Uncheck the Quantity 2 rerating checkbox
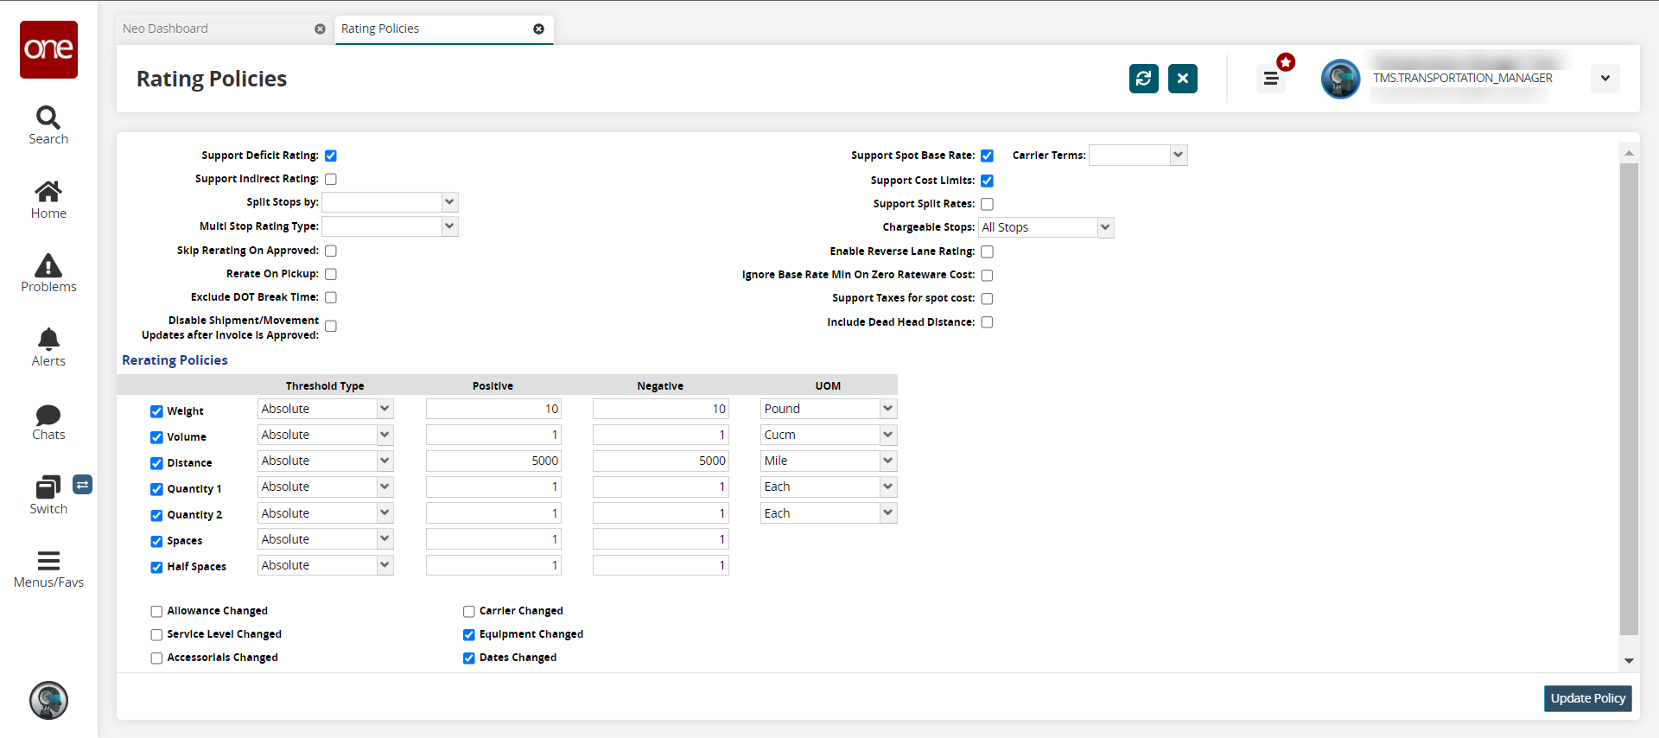 click(x=156, y=516)
